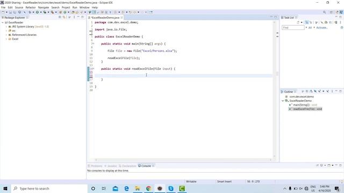Open Package Explorer view menu

74,17
